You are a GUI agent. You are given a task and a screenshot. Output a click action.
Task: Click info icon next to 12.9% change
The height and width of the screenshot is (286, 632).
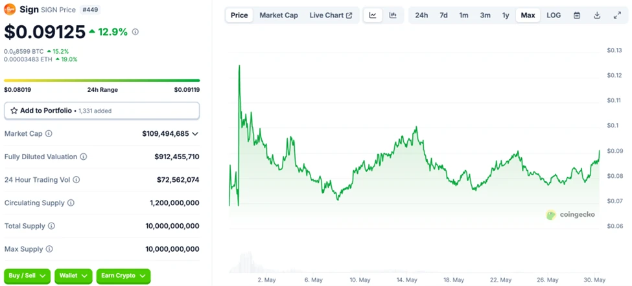[135, 32]
